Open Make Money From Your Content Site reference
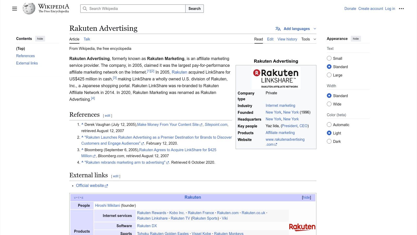Image resolution: width=417 pixels, height=235 pixels. [170, 125]
